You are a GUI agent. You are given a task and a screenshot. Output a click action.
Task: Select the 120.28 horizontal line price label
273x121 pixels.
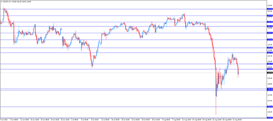pos(269,69)
